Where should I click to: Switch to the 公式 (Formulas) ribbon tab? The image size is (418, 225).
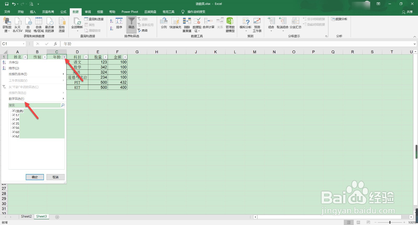[63, 12]
